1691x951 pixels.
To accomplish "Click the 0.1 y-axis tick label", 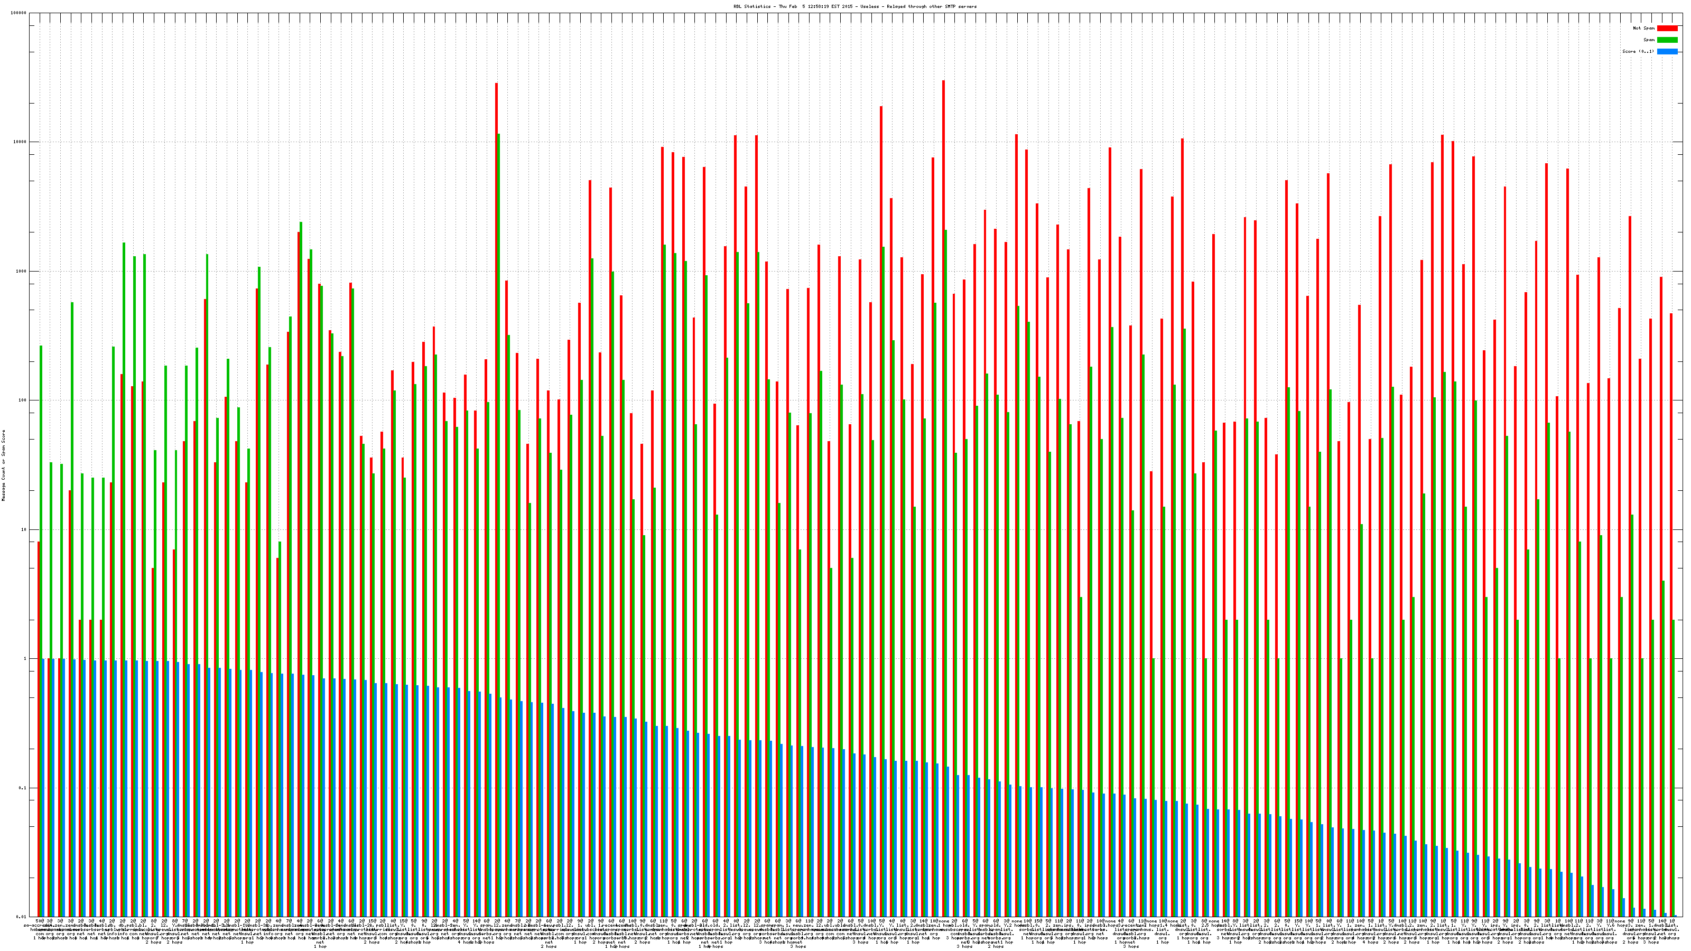I will coord(23,788).
